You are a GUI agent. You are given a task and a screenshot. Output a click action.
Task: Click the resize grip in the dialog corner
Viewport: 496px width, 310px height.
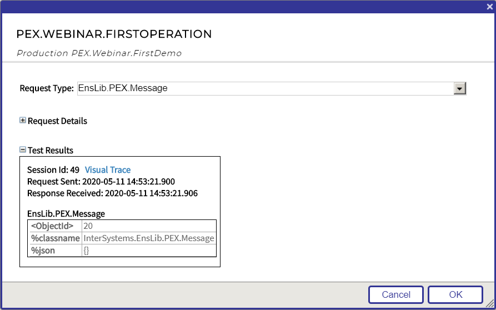490,304
